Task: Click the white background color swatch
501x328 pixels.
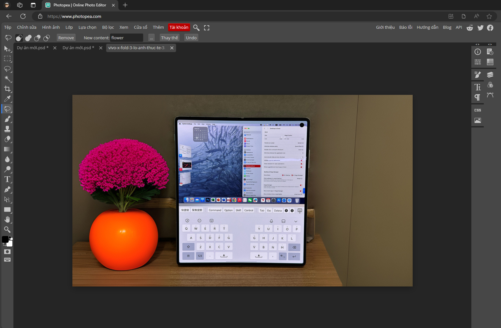Action: click(10, 244)
